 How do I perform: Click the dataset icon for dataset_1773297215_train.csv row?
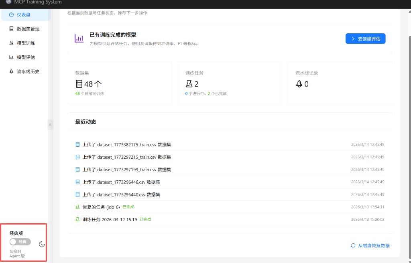tap(77, 157)
